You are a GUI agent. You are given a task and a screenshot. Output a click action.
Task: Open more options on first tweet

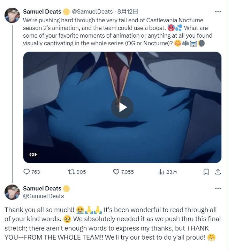point(218,11)
